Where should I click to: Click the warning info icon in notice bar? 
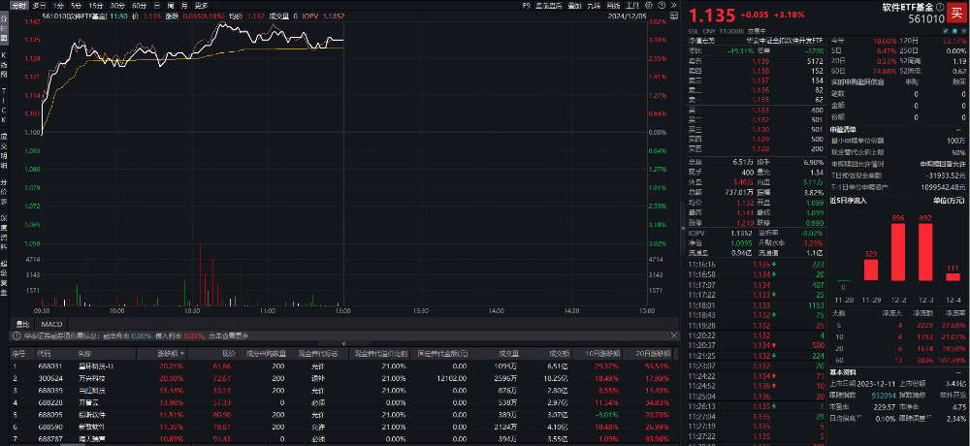point(16,335)
